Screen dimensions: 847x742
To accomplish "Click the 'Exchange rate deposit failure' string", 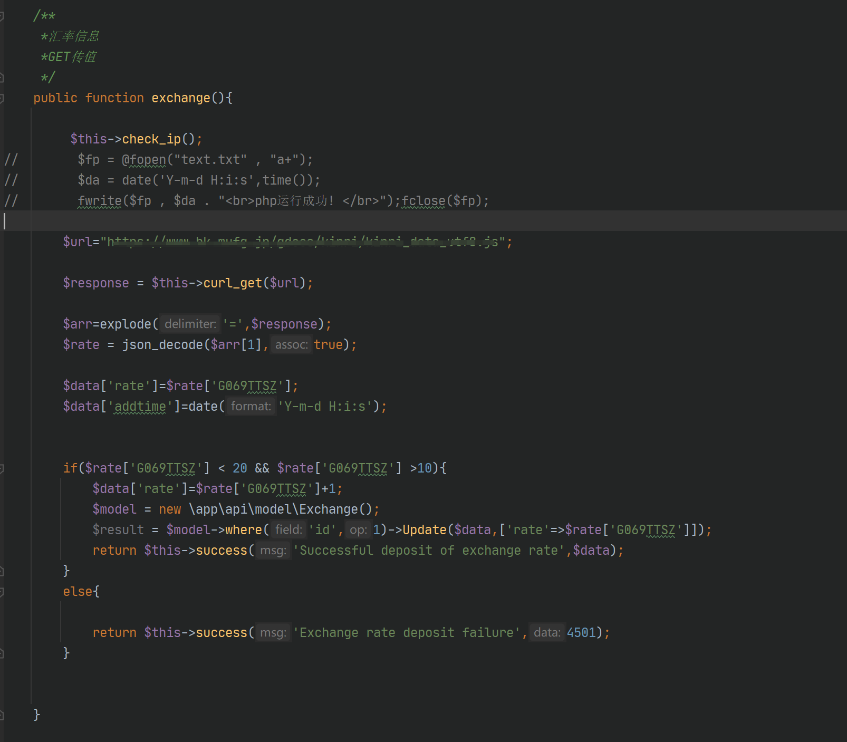I will [x=407, y=632].
